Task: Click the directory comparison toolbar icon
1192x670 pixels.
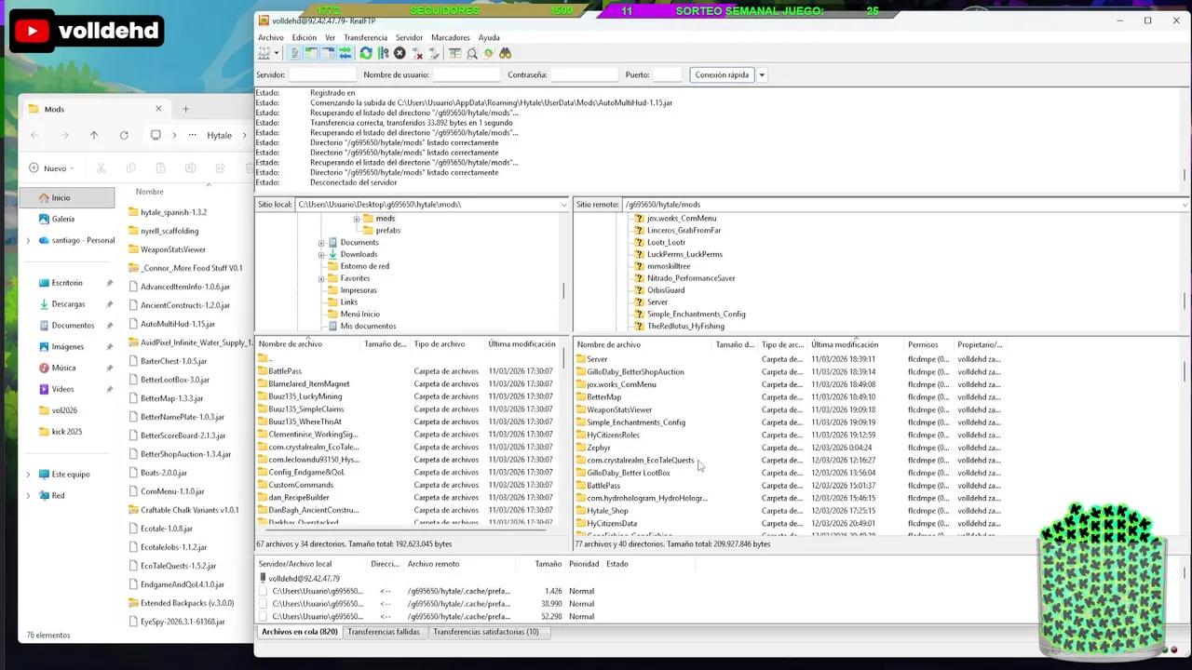Action: tap(472, 54)
